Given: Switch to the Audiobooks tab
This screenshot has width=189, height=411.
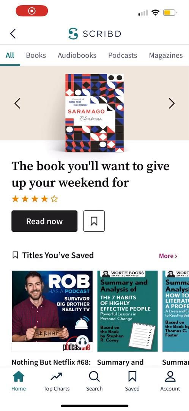Looking at the screenshot, I should [77, 55].
